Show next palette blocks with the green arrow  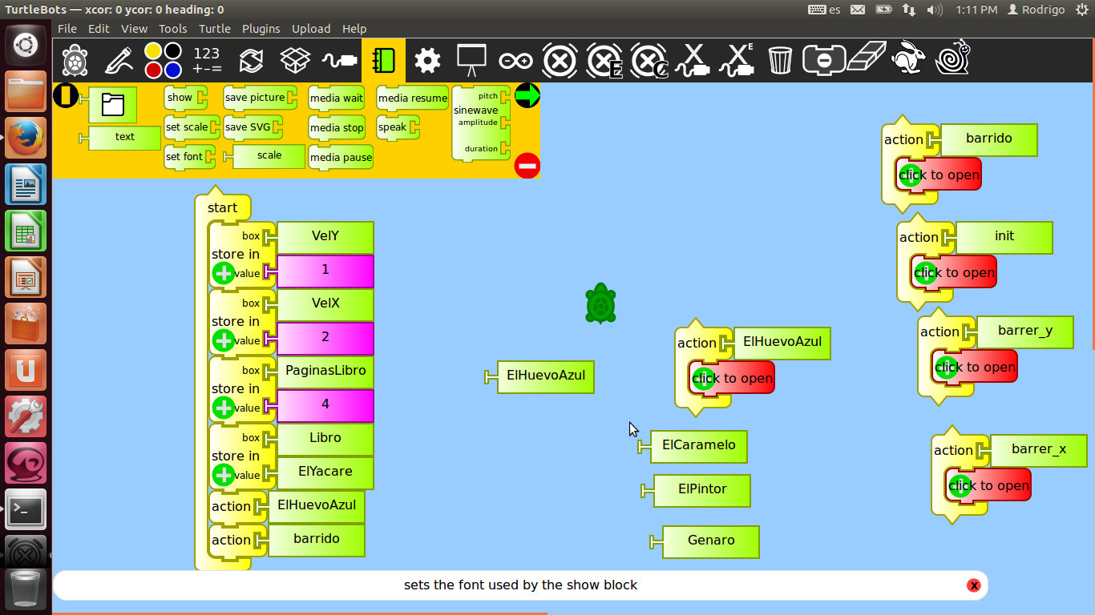tap(527, 95)
